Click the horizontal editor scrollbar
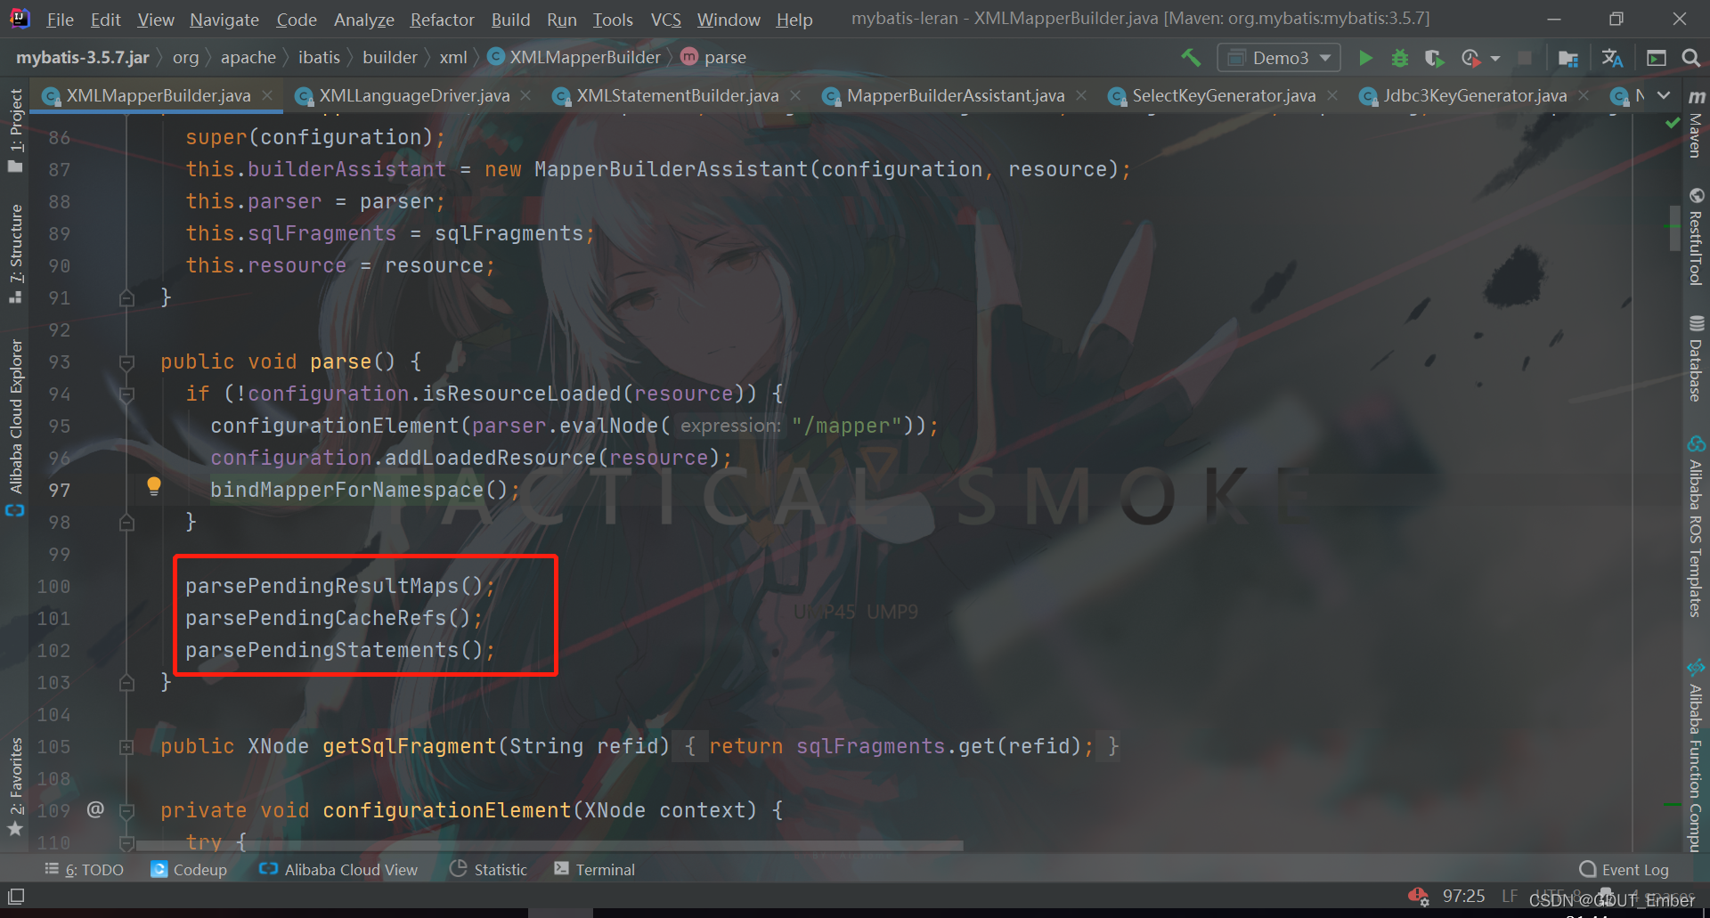1710x918 pixels. click(550, 845)
